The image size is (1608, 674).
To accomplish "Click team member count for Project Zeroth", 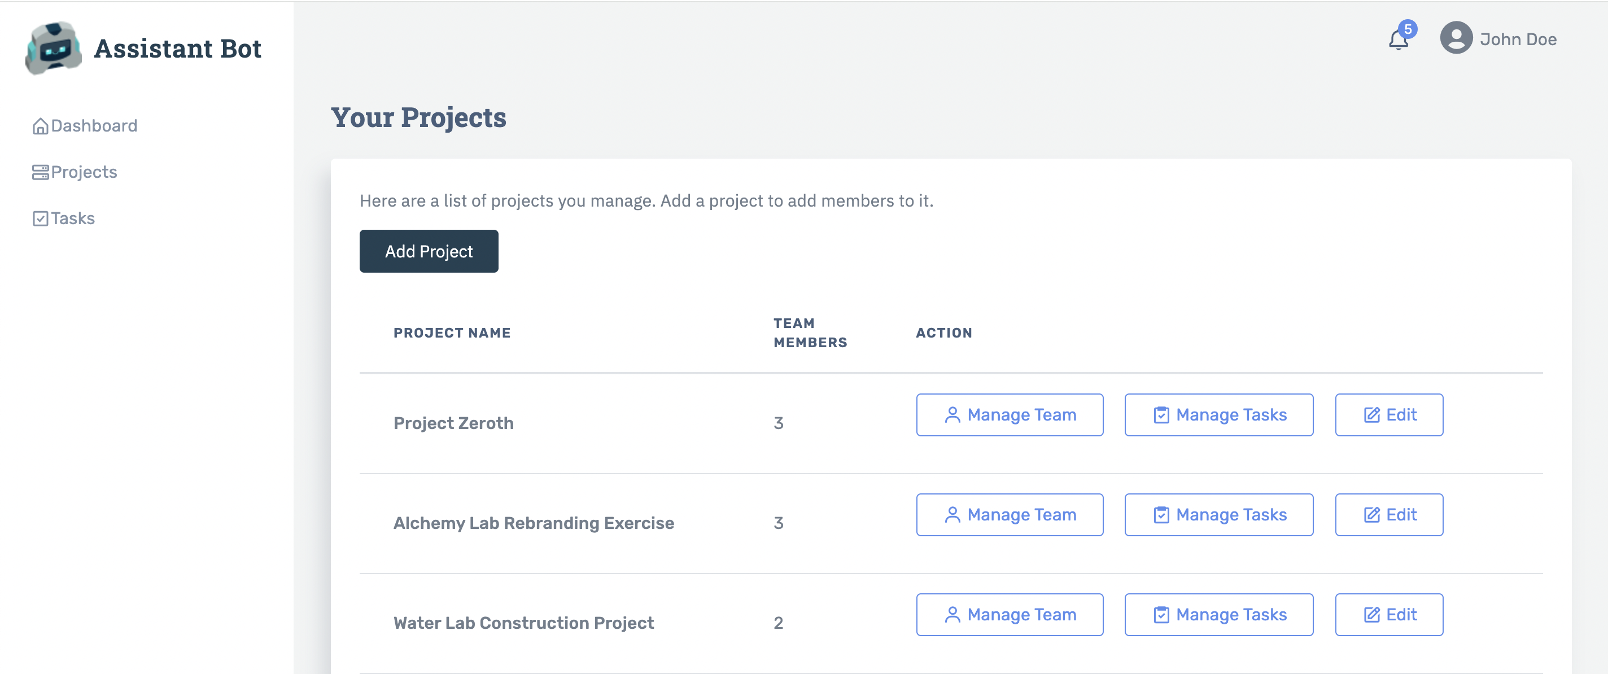I will coord(779,423).
